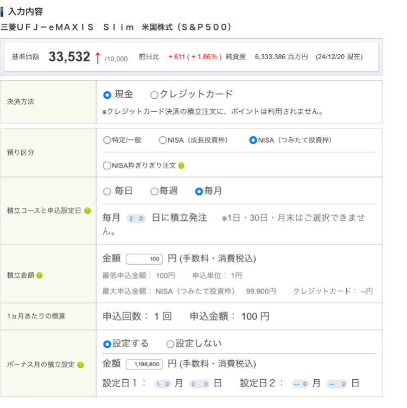Choose NISA(つみたて投資枠) option

pyautogui.click(x=253, y=140)
